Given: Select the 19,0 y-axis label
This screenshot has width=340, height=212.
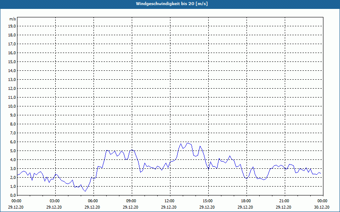Looking at the screenshot, I should 12,26.
